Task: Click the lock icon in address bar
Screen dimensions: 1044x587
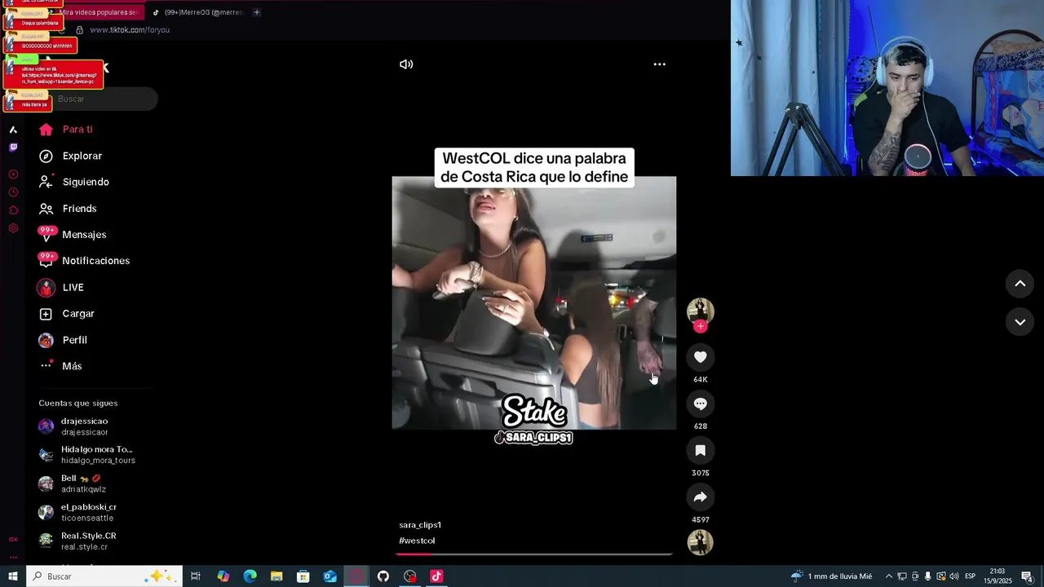Action: pos(79,30)
